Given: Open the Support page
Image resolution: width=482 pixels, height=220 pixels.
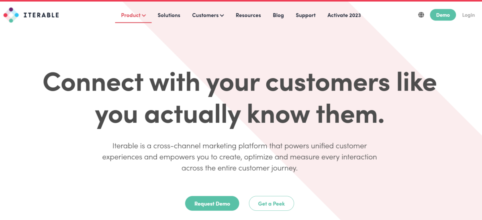Looking at the screenshot, I should tap(306, 15).
